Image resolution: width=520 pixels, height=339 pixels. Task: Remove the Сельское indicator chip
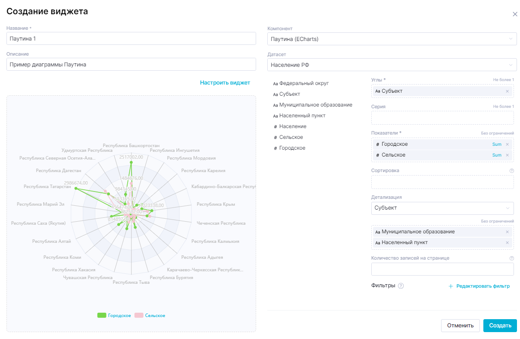coord(507,155)
